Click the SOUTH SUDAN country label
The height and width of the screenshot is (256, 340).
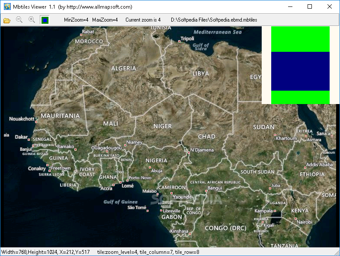pos(257,172)
